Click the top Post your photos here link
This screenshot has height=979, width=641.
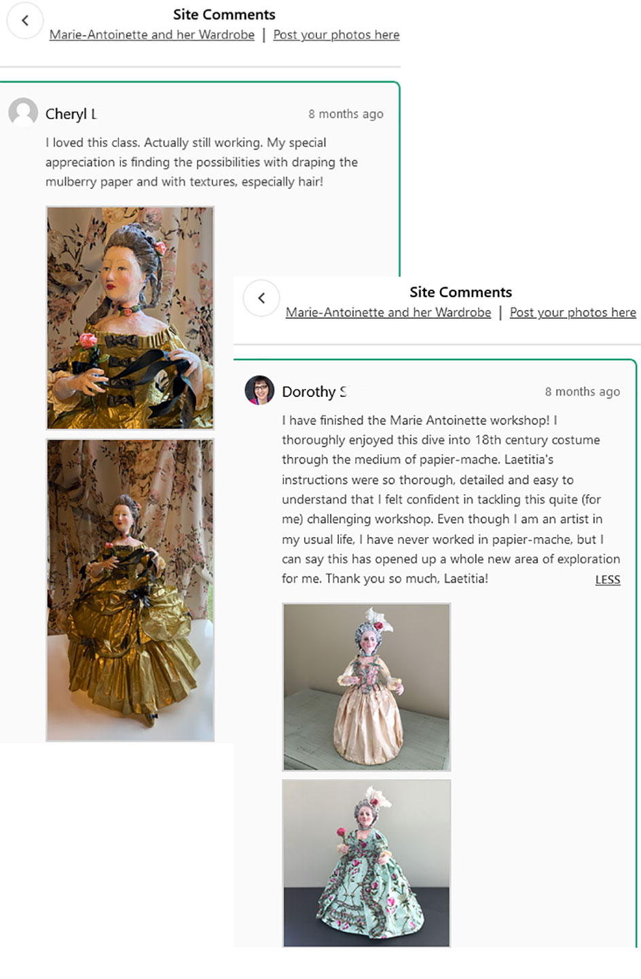click(336, 35)
